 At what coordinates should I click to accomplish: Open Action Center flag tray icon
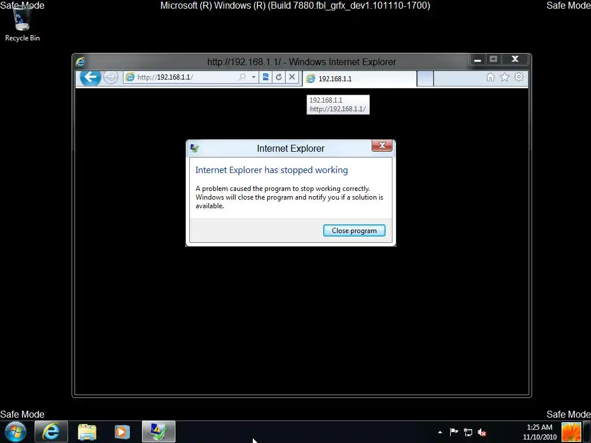454,432
